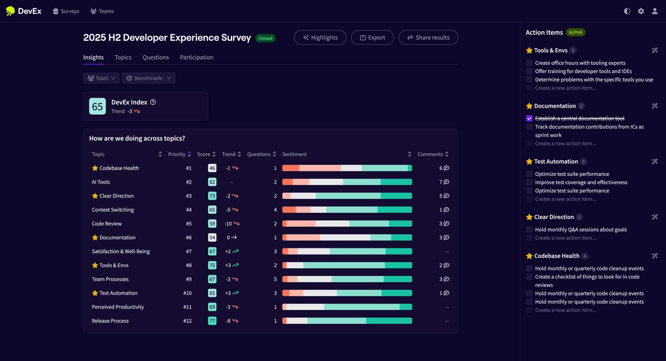Viewport: 666px width, 361px height.
Task: Open the user profile icon
Action: (655, 11)
